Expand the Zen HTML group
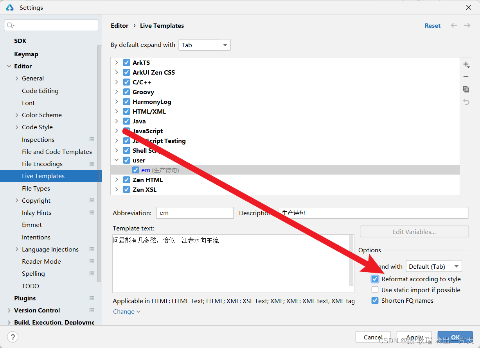The width and height of the screenshot is (480, 348). coord(117,180)
